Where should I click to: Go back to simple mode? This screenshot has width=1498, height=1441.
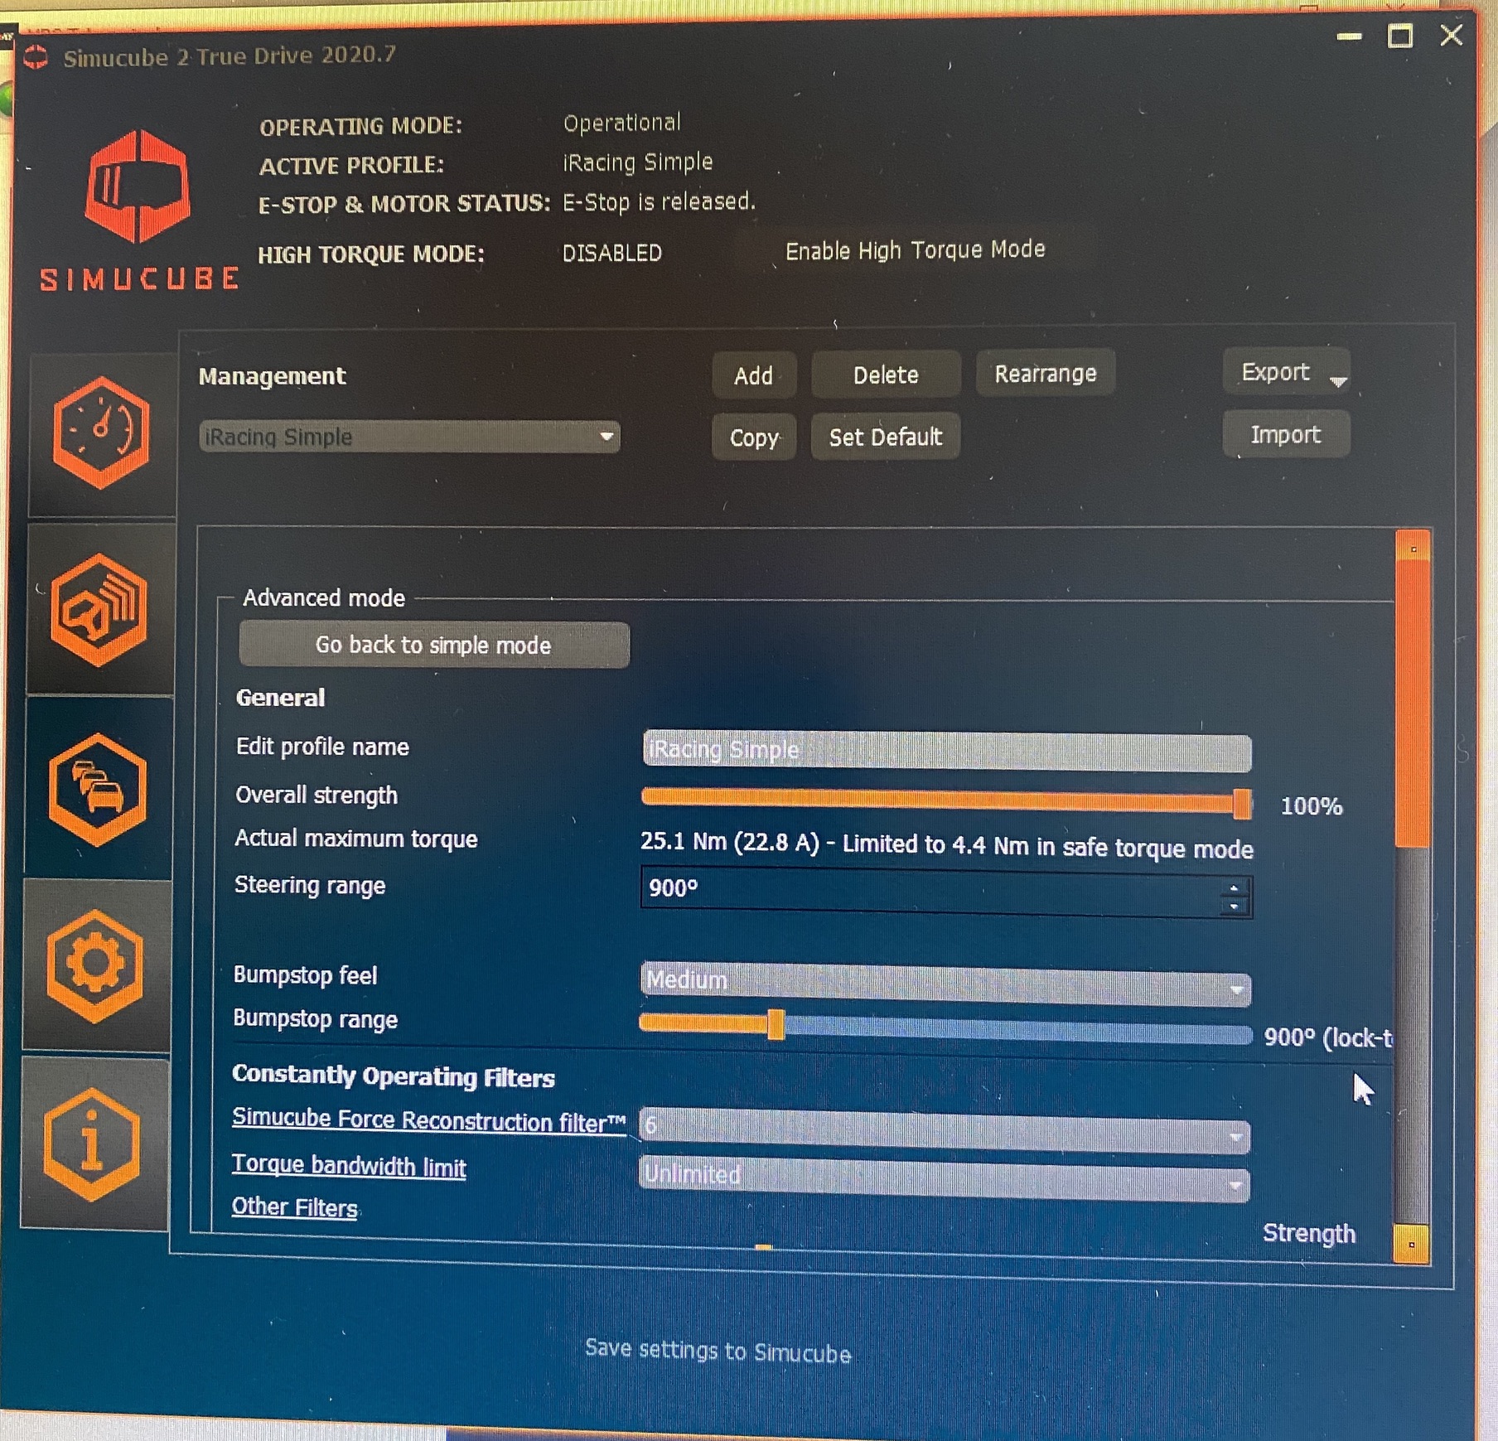[433, 645]
